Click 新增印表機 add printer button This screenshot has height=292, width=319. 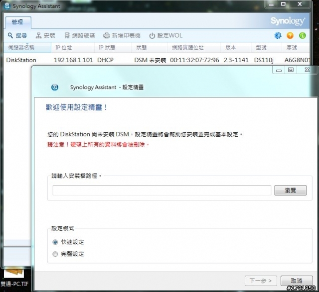coord(122,35)
